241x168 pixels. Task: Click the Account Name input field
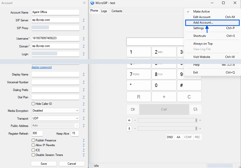coord(55,12)
